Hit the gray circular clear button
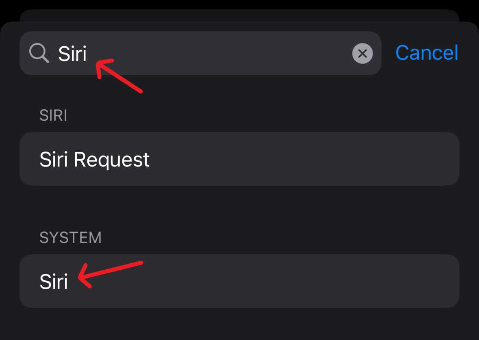This screenshot has width=479, height=340. (x=362, y=53)
